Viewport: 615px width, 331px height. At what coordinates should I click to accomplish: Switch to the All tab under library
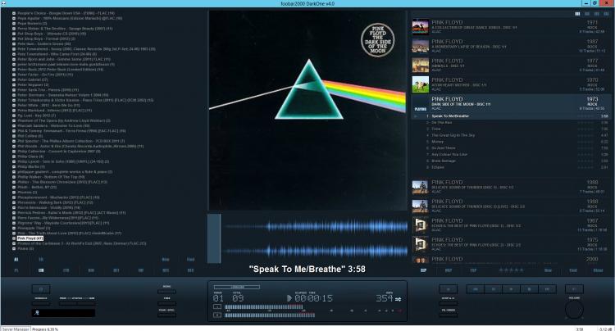16,260
